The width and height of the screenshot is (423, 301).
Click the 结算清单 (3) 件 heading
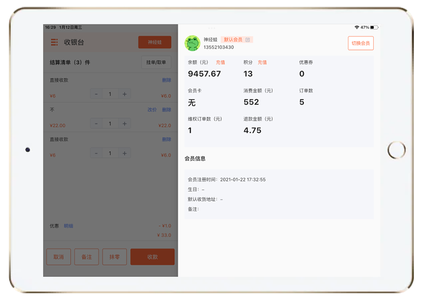click(x=70, y=62)
